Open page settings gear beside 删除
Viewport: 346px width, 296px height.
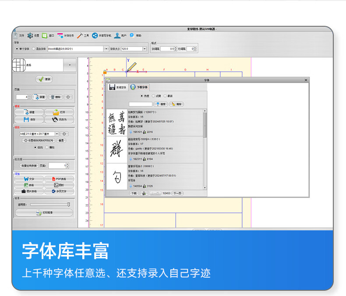click(68, 97)
